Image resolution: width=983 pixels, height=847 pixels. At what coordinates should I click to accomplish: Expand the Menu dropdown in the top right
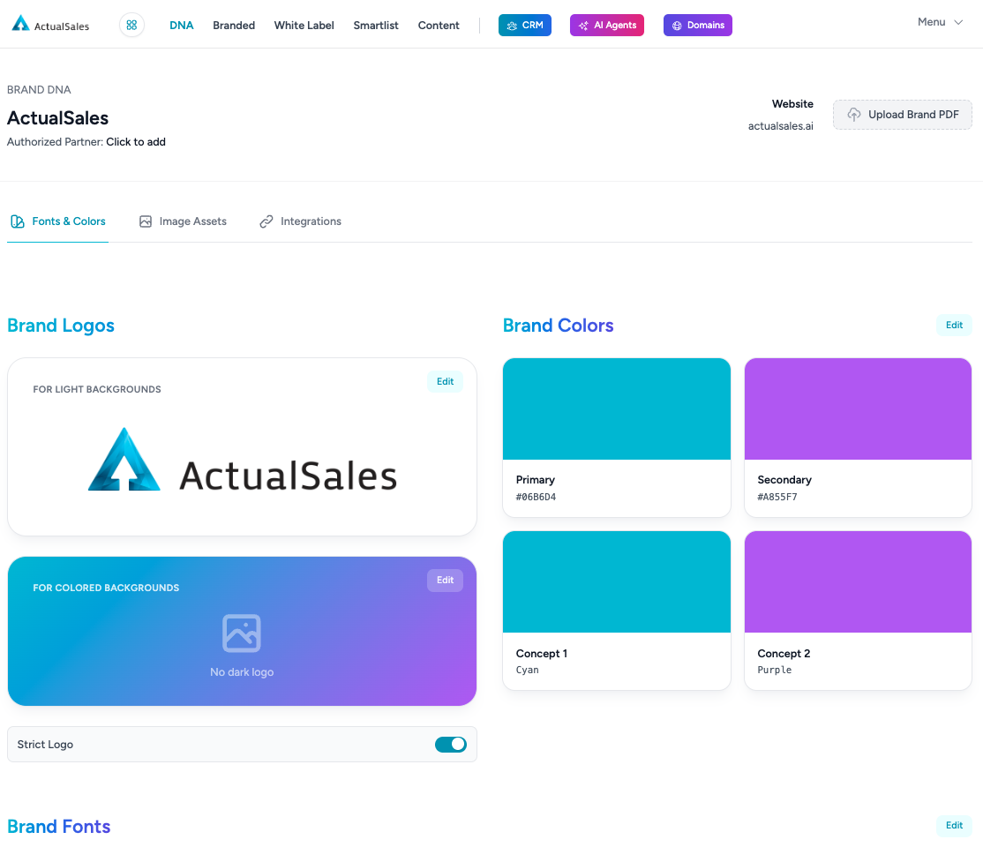coord(940,22)
